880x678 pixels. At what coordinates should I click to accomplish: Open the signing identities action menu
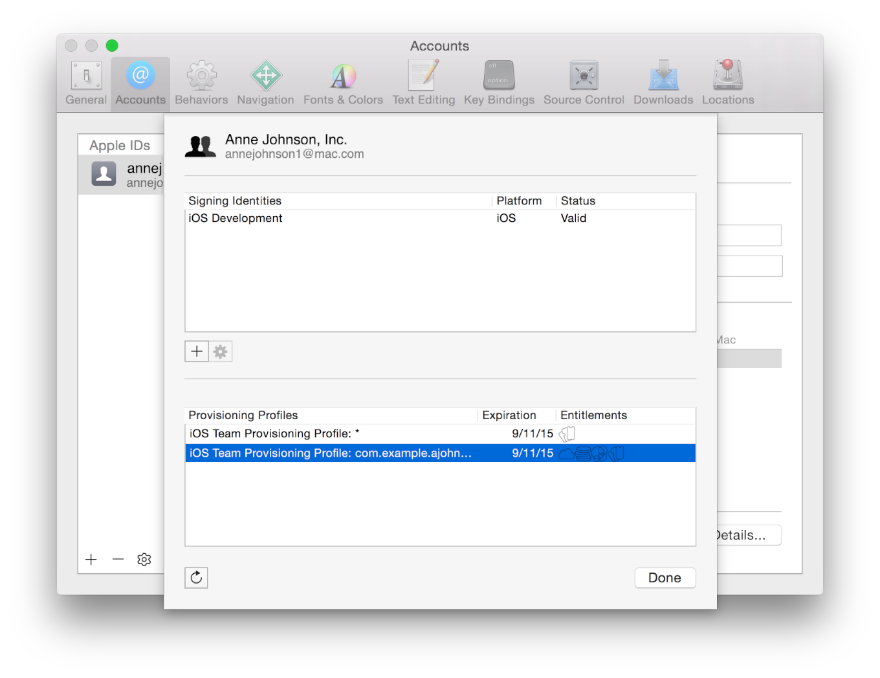220,351
